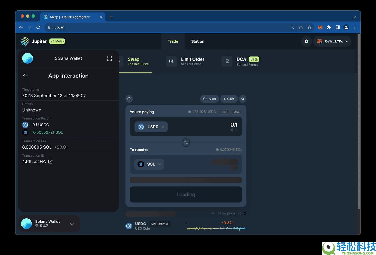Select the Limit Order tab

click(185, 61)
